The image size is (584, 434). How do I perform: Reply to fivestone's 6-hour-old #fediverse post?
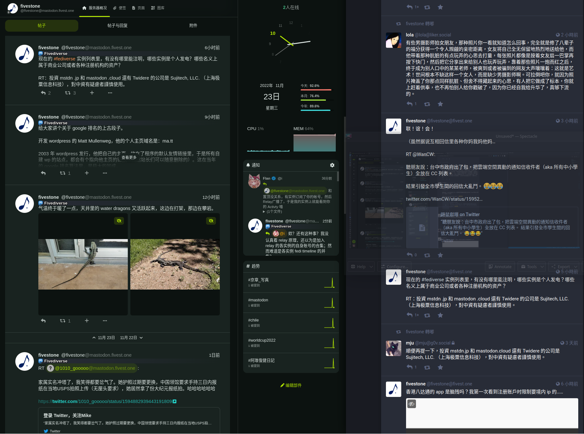pos(43,93)
